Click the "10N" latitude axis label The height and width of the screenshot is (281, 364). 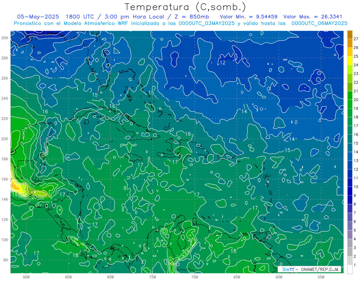5,240
